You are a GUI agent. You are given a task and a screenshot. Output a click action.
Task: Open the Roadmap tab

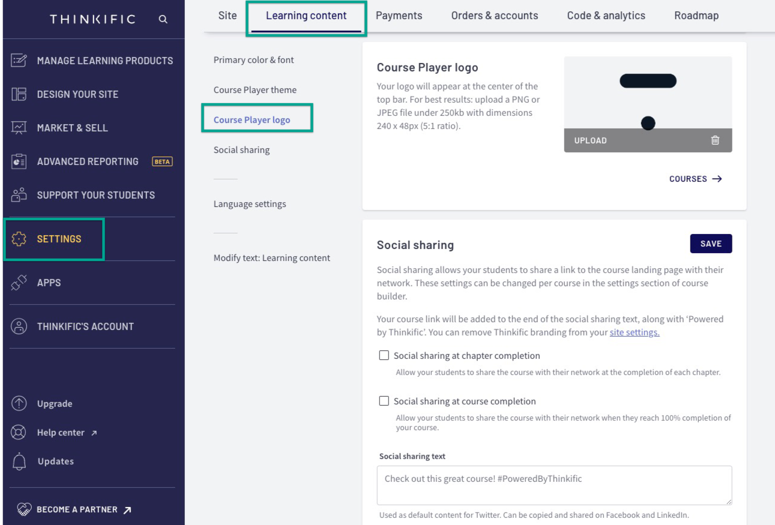point(696,16)
